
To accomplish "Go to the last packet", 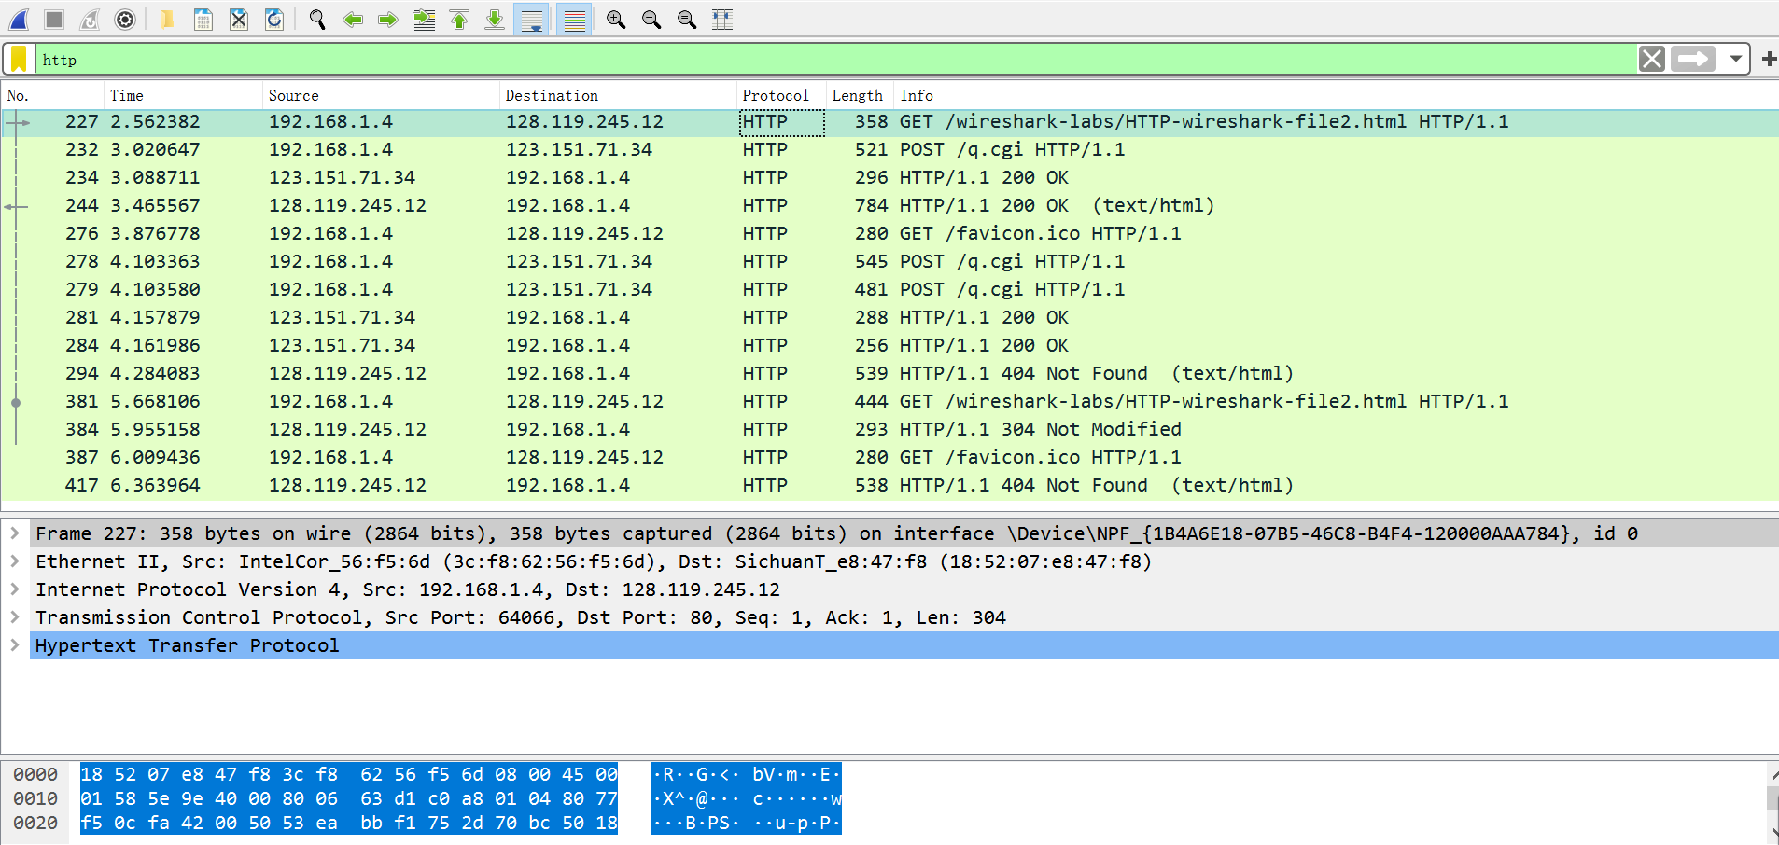I will pyautogui.click(x=494, y=19).
